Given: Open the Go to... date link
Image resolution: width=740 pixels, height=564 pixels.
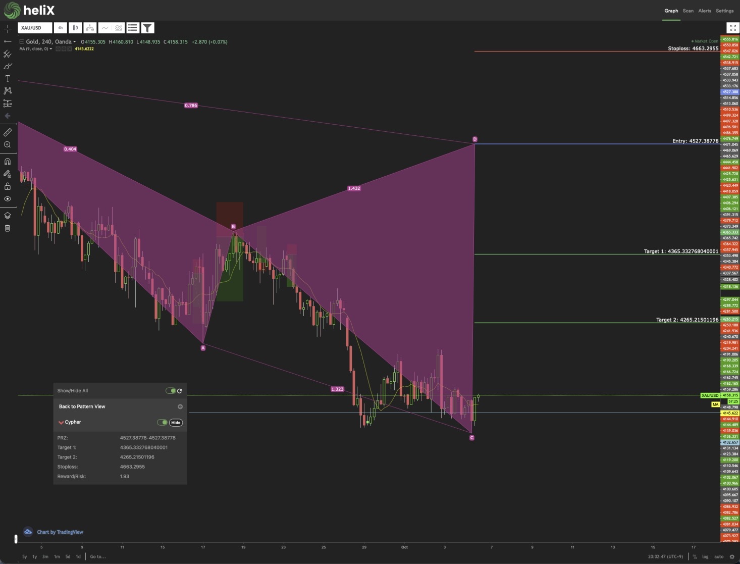Looking at the screenshot, I should click(98, 557).
